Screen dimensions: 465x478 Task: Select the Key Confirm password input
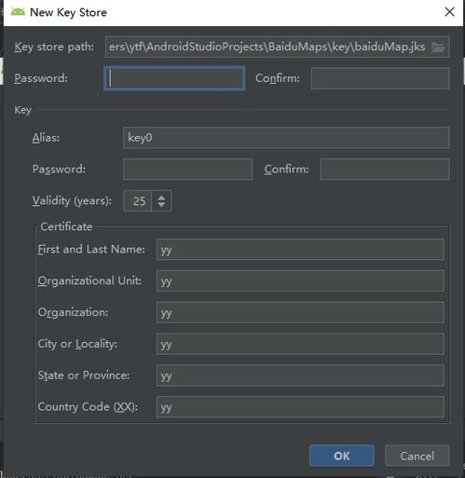pyautogui.click(x=385, y=170)
